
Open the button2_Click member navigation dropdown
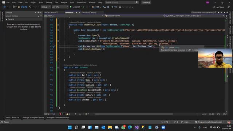point(195,16)
